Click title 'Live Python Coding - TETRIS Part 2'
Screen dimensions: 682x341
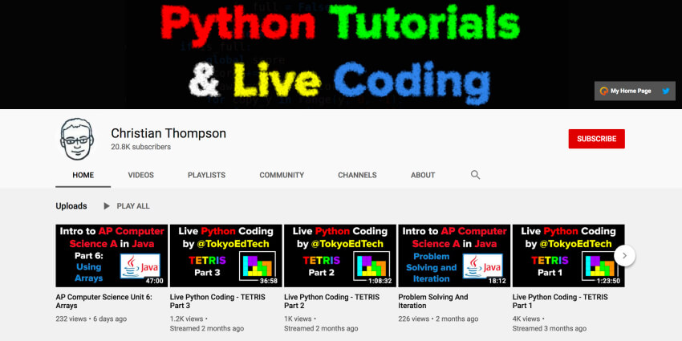coord(332,302)
